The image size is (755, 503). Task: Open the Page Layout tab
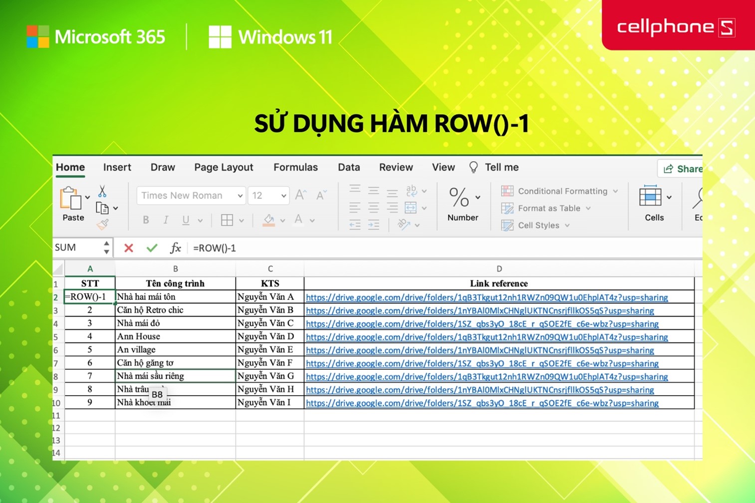point(224,167)
